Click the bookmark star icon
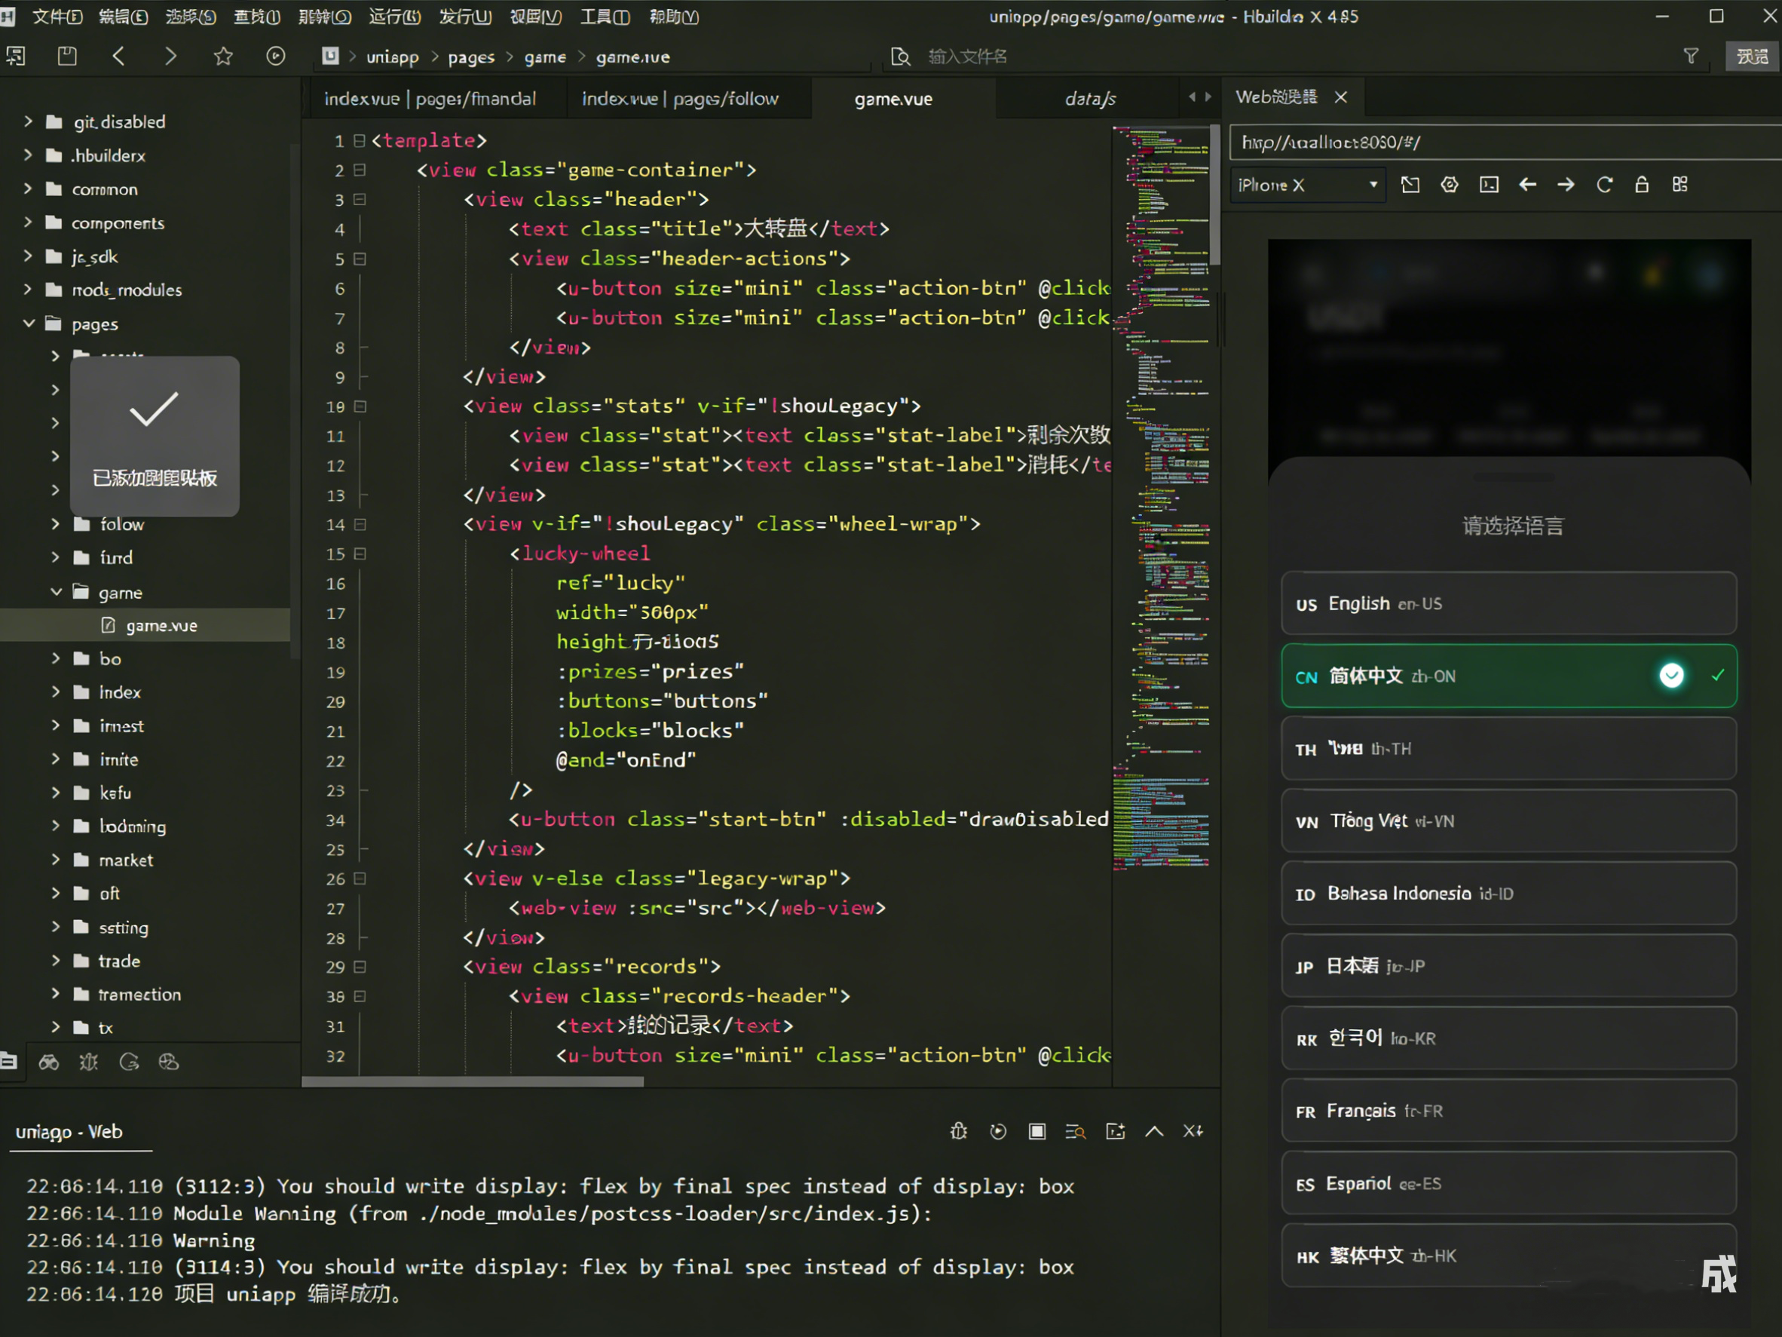The image size is (1782, 1337). [223, 56]
